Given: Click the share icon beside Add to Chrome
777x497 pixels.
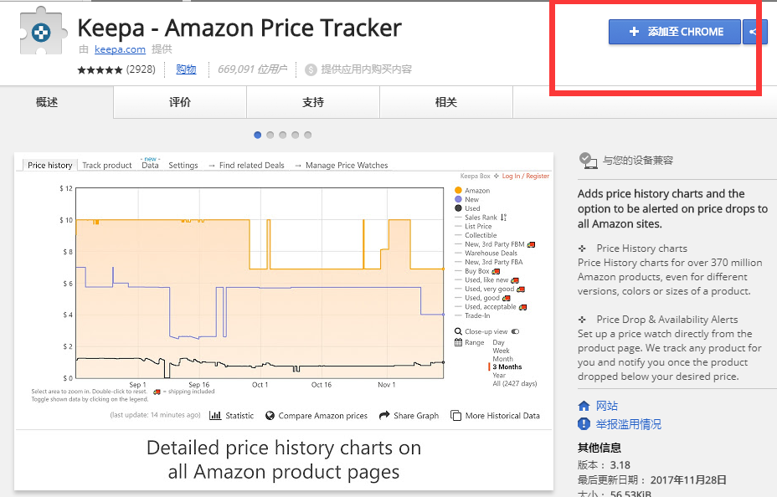Looking at the screenshot, I should (x=753, y=32).
